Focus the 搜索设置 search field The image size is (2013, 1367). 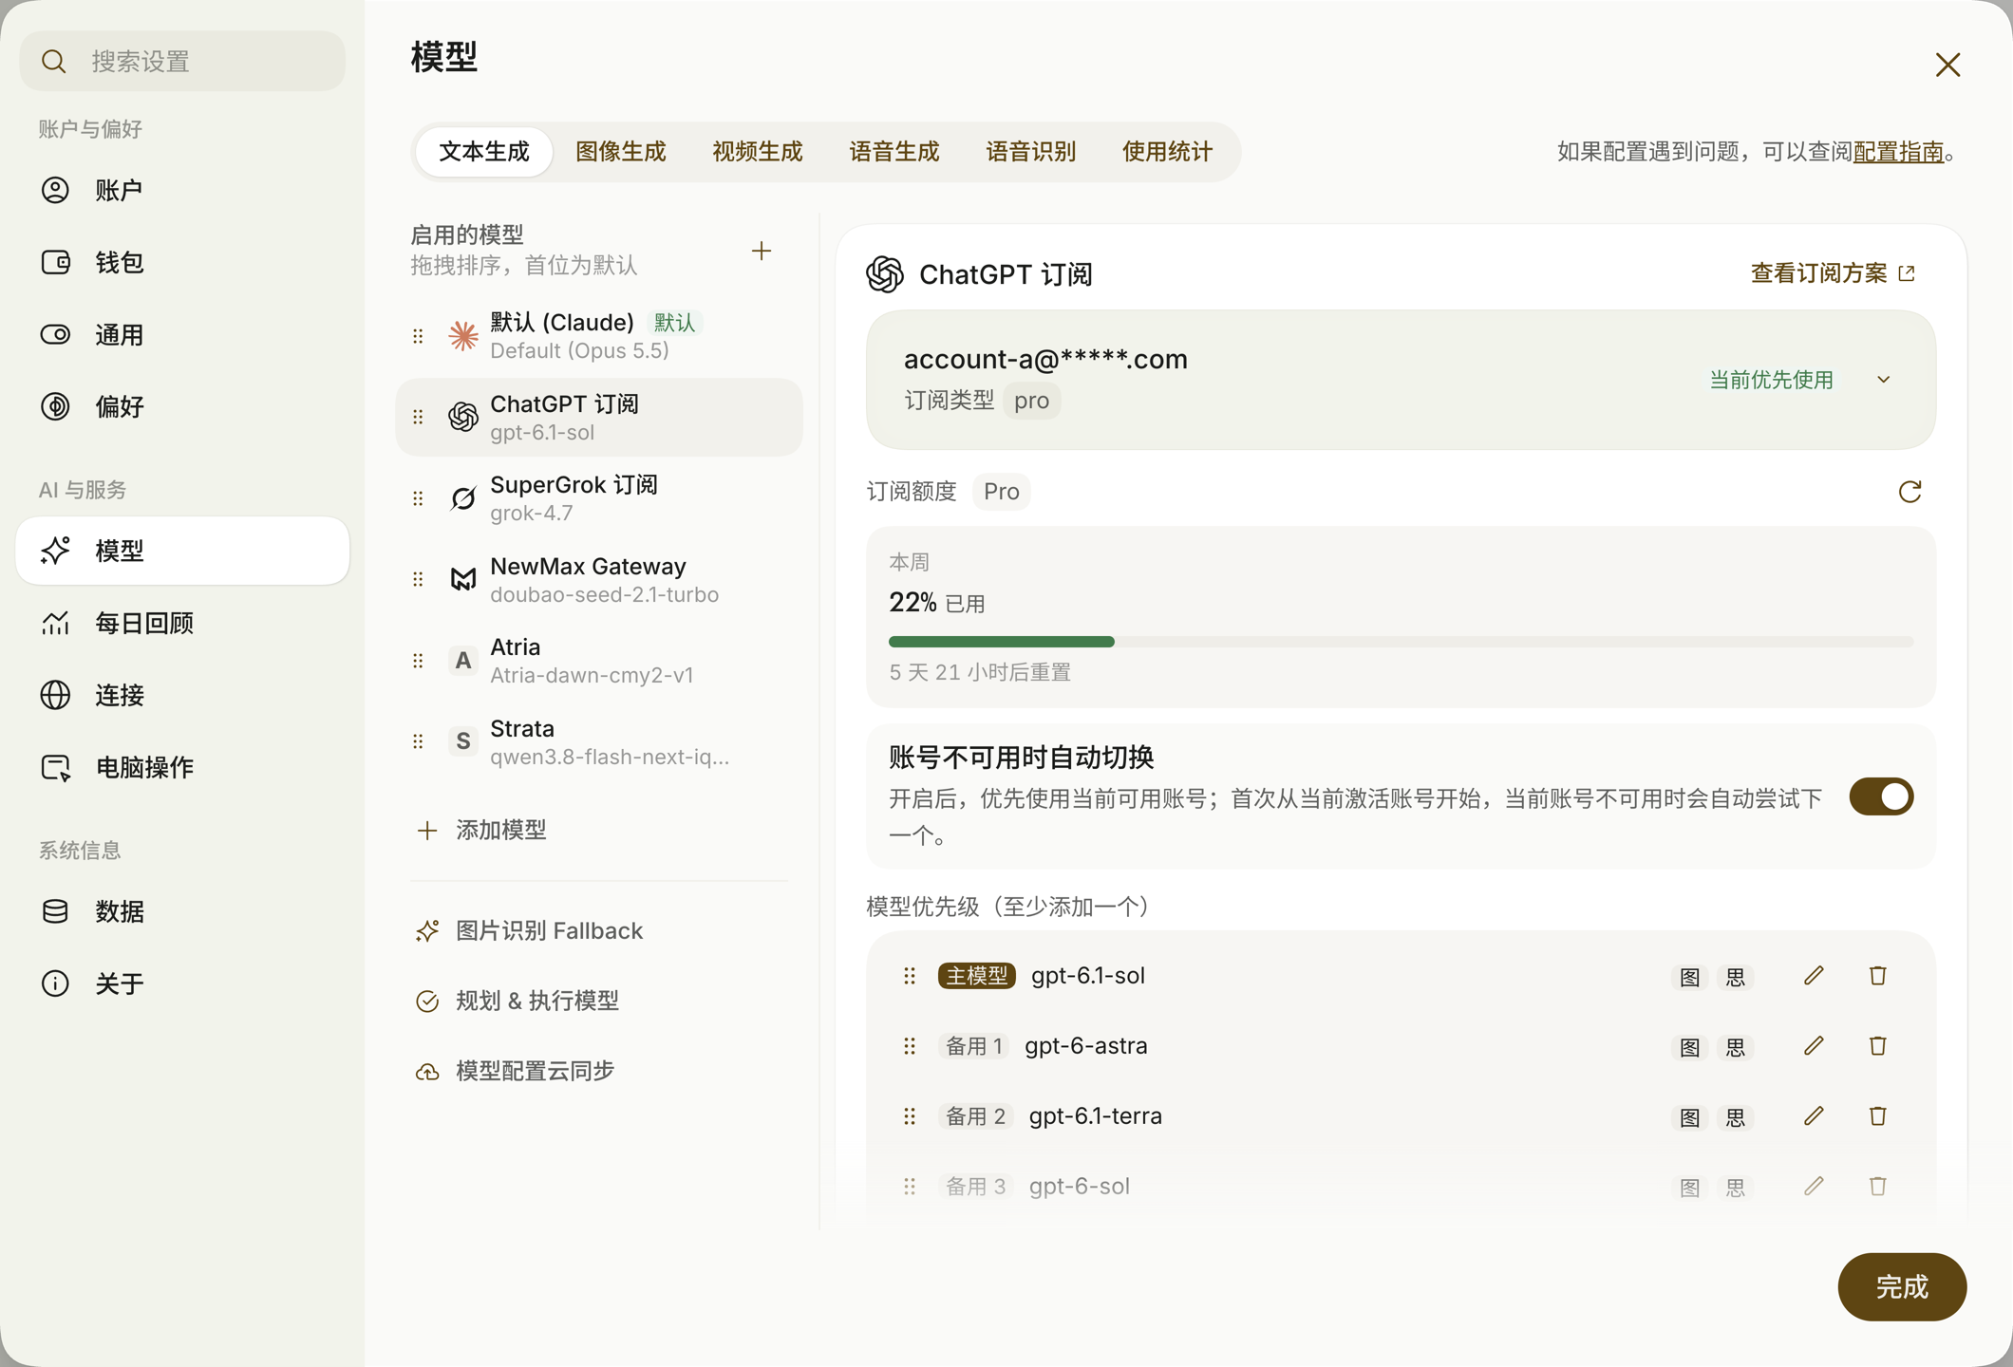pos(183,61)
